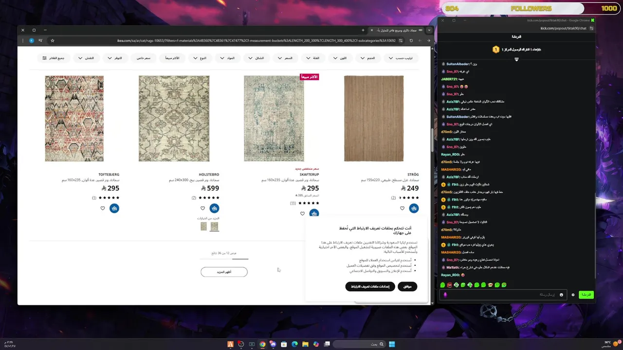Add TOFTEBJERG rug to shopping cart
623x350 pixels.
[114, 209]
